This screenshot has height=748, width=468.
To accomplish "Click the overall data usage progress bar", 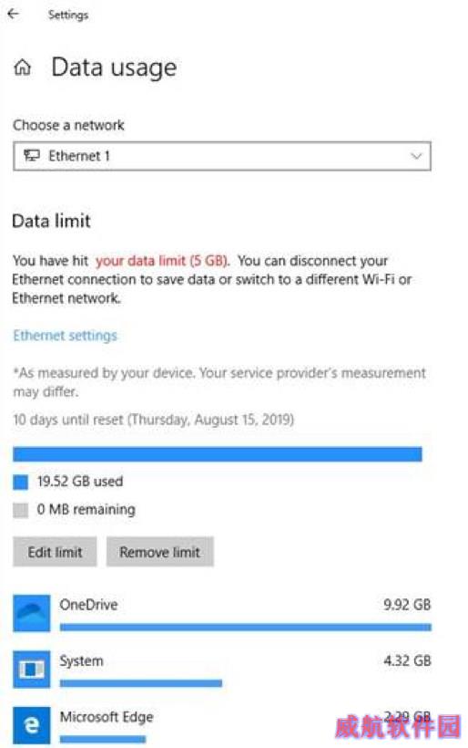I will [218, 454].
